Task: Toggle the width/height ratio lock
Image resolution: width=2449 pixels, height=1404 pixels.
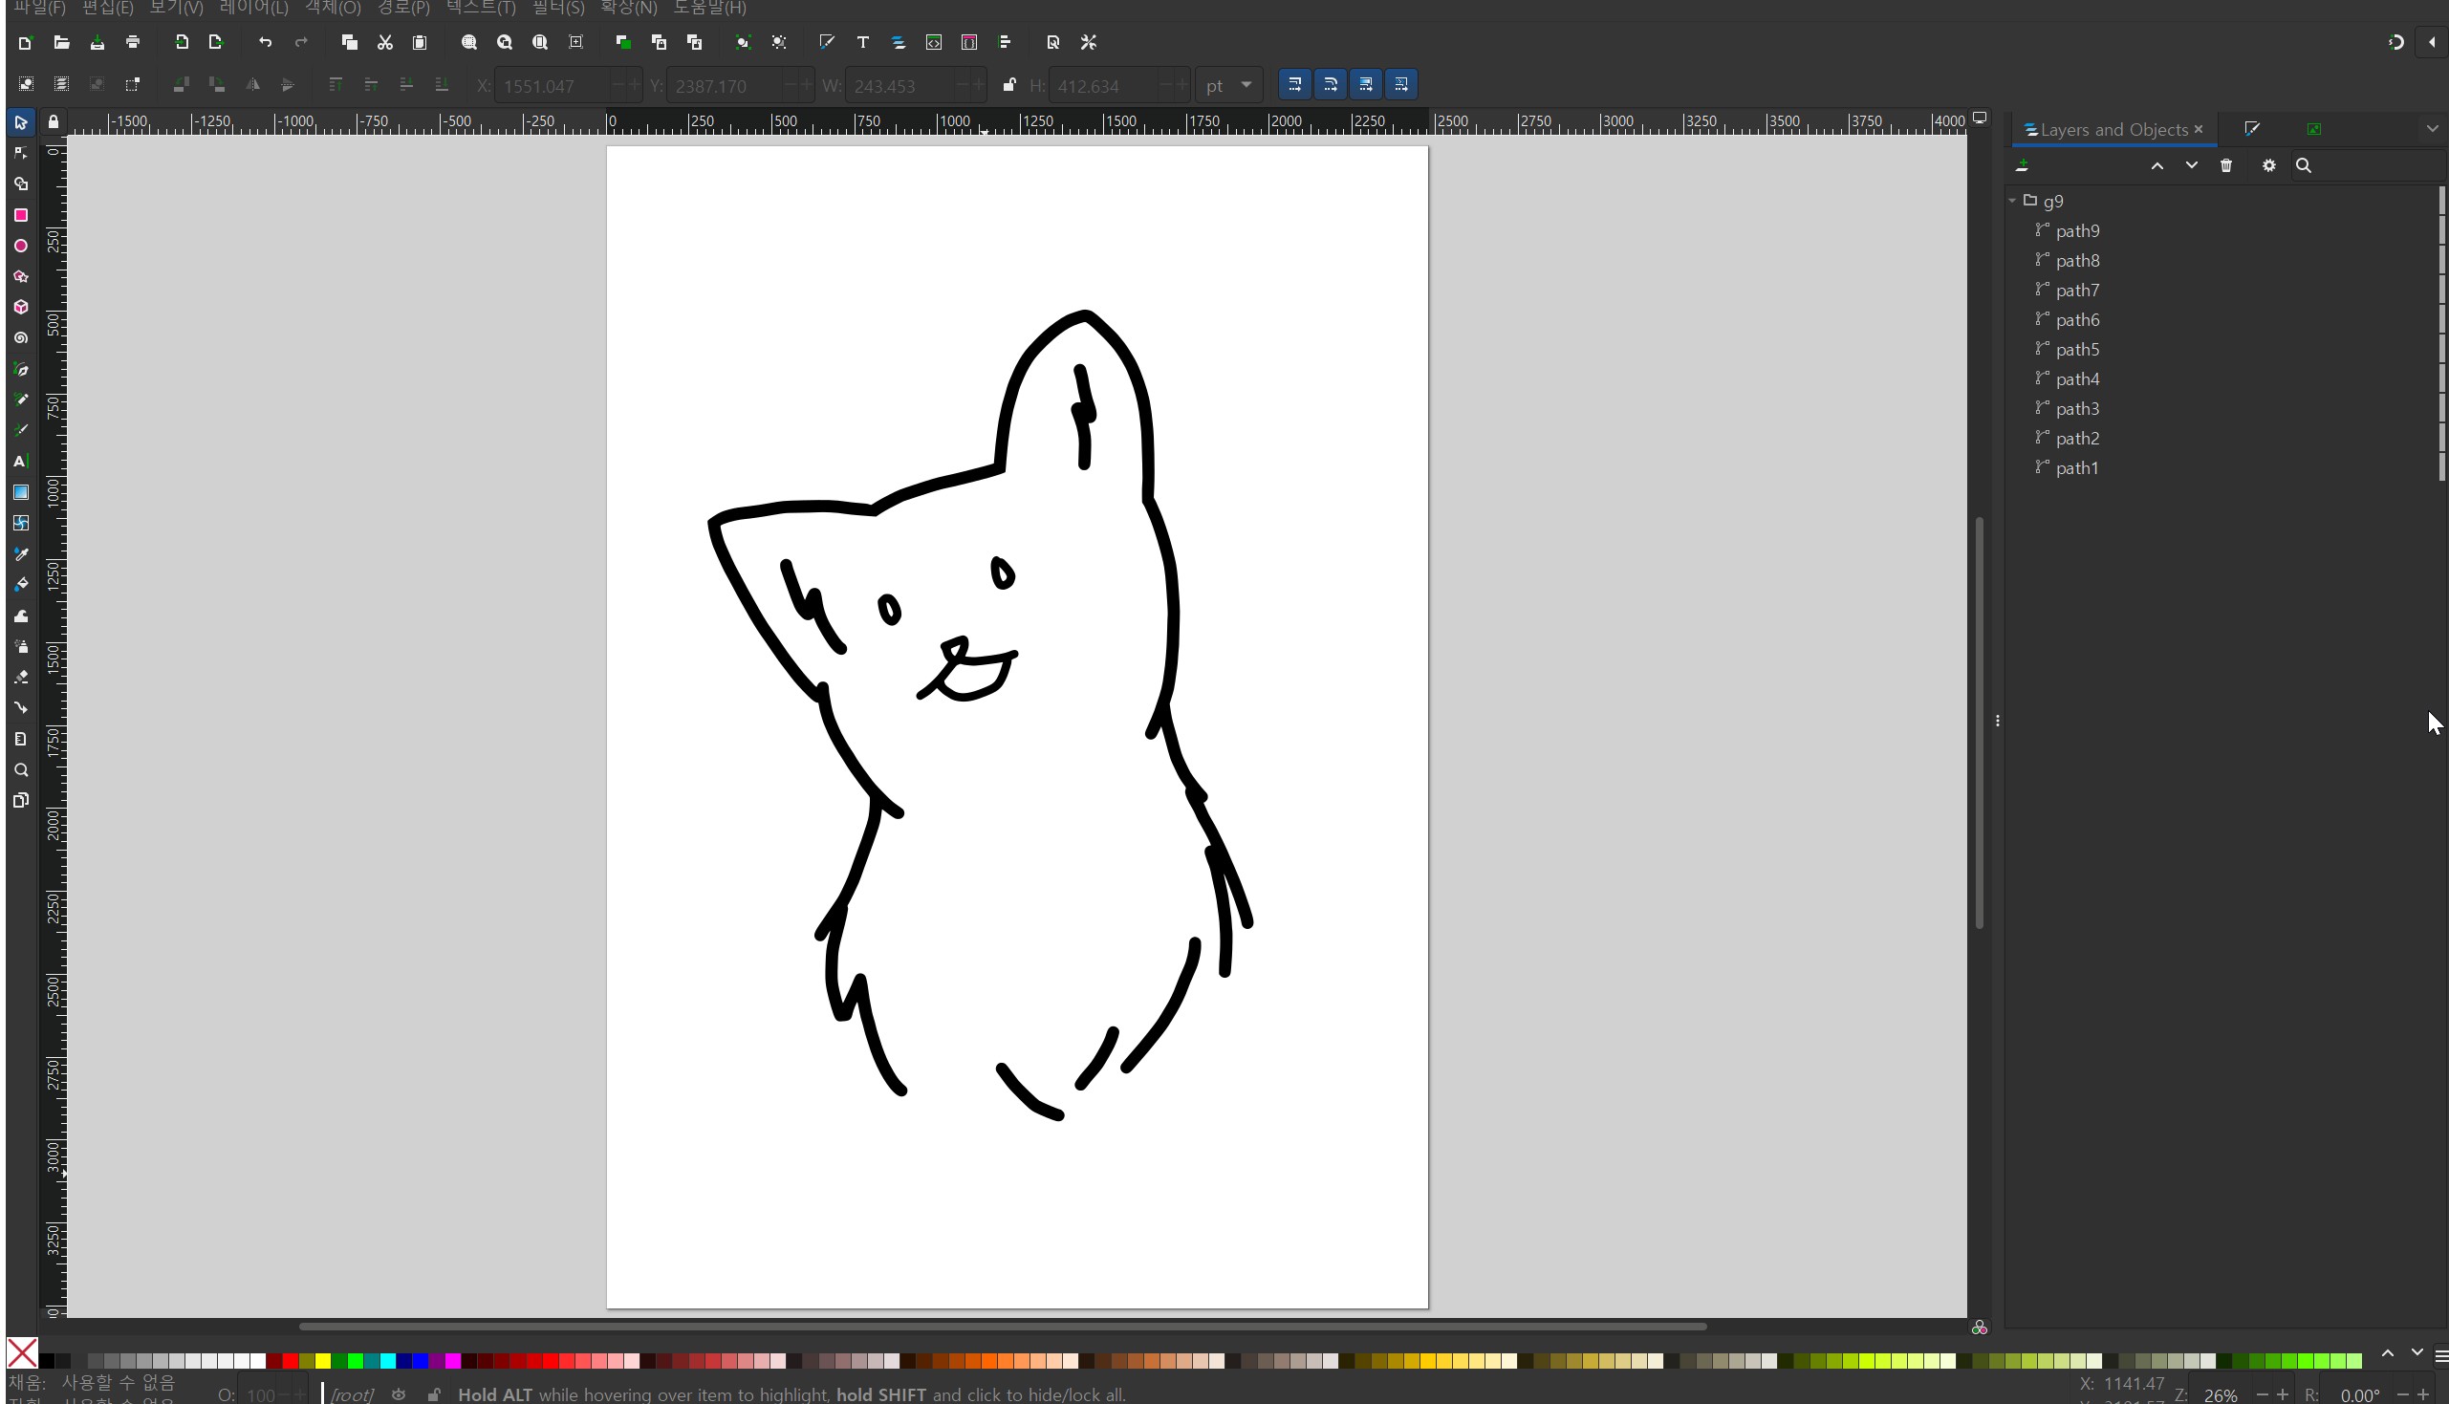Action: tap(1008, 85)
